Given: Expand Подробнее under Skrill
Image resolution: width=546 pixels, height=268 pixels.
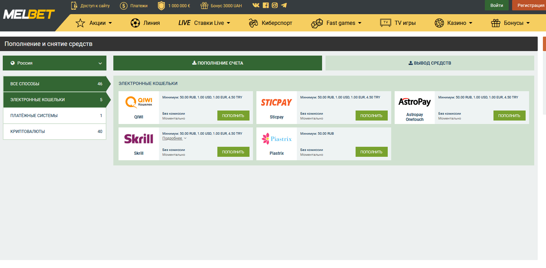Looking at the screenshot, I should [174, 138].
